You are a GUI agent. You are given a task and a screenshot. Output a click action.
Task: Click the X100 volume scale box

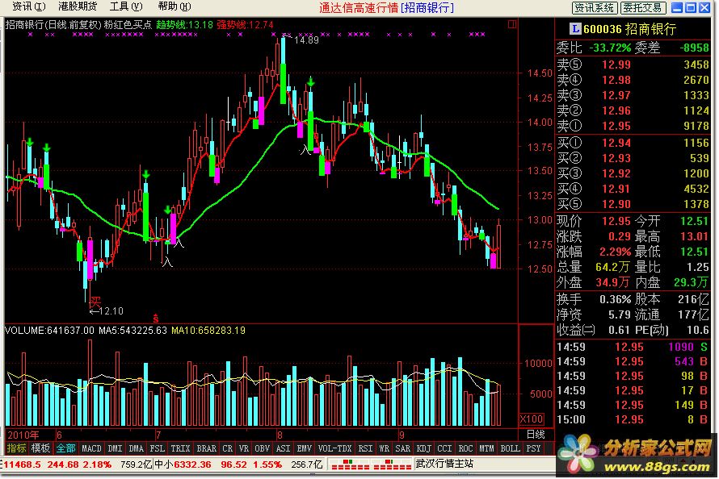click(x=532, y=419)
